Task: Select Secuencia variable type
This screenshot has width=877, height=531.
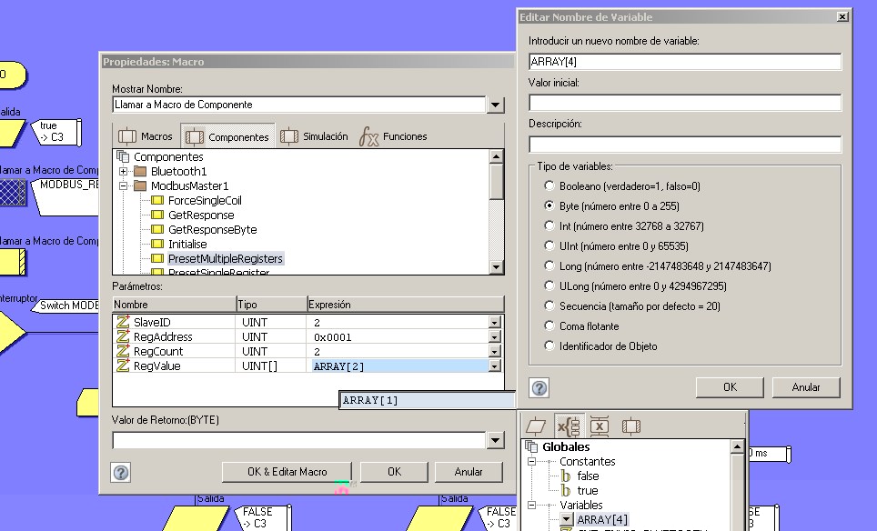Action: click(x=549, y=306)
